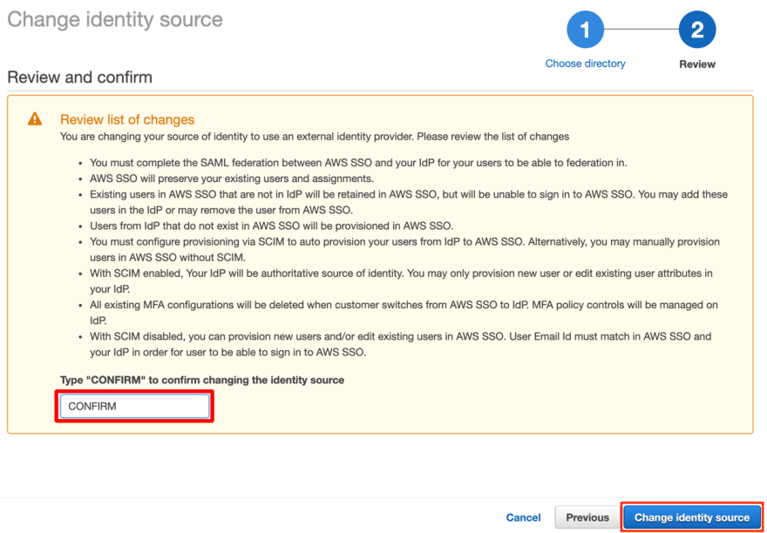Screen dimensions: 767x533
Task: Click the step 1 circle in the wizard
Action: (585, 30)
